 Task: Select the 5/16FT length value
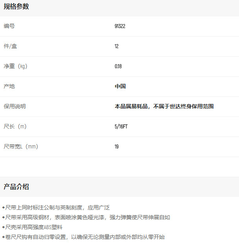pos(121,127)
